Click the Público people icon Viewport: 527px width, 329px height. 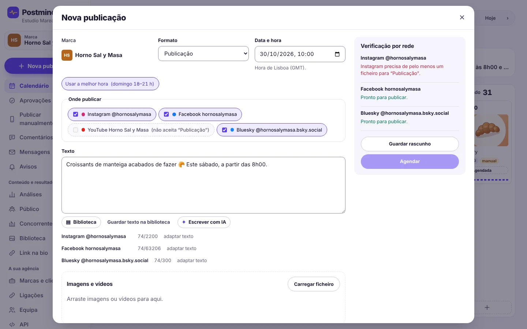12,209
